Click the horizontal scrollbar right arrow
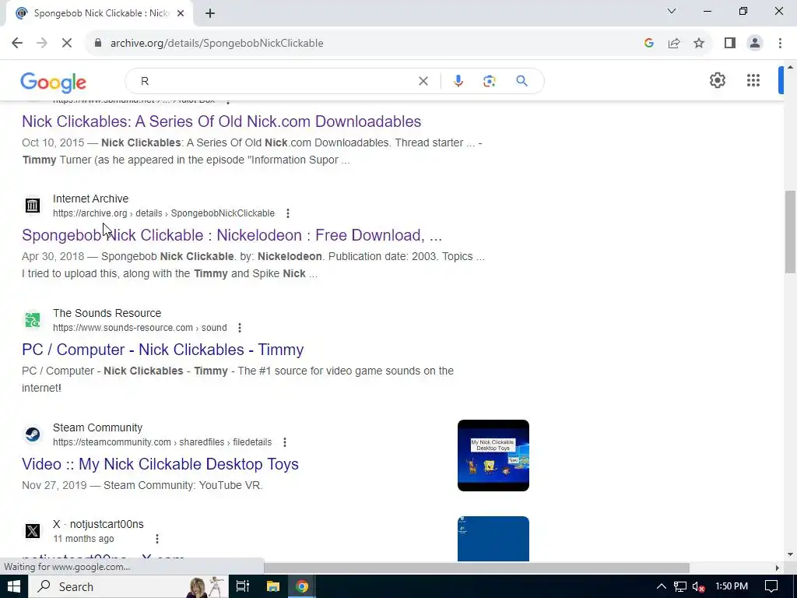Screen dimensions: 797x598 (x=777, y=568)
